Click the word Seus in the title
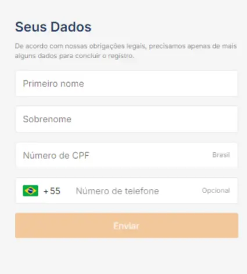This screenshot has height=274, width=247. 31,27
